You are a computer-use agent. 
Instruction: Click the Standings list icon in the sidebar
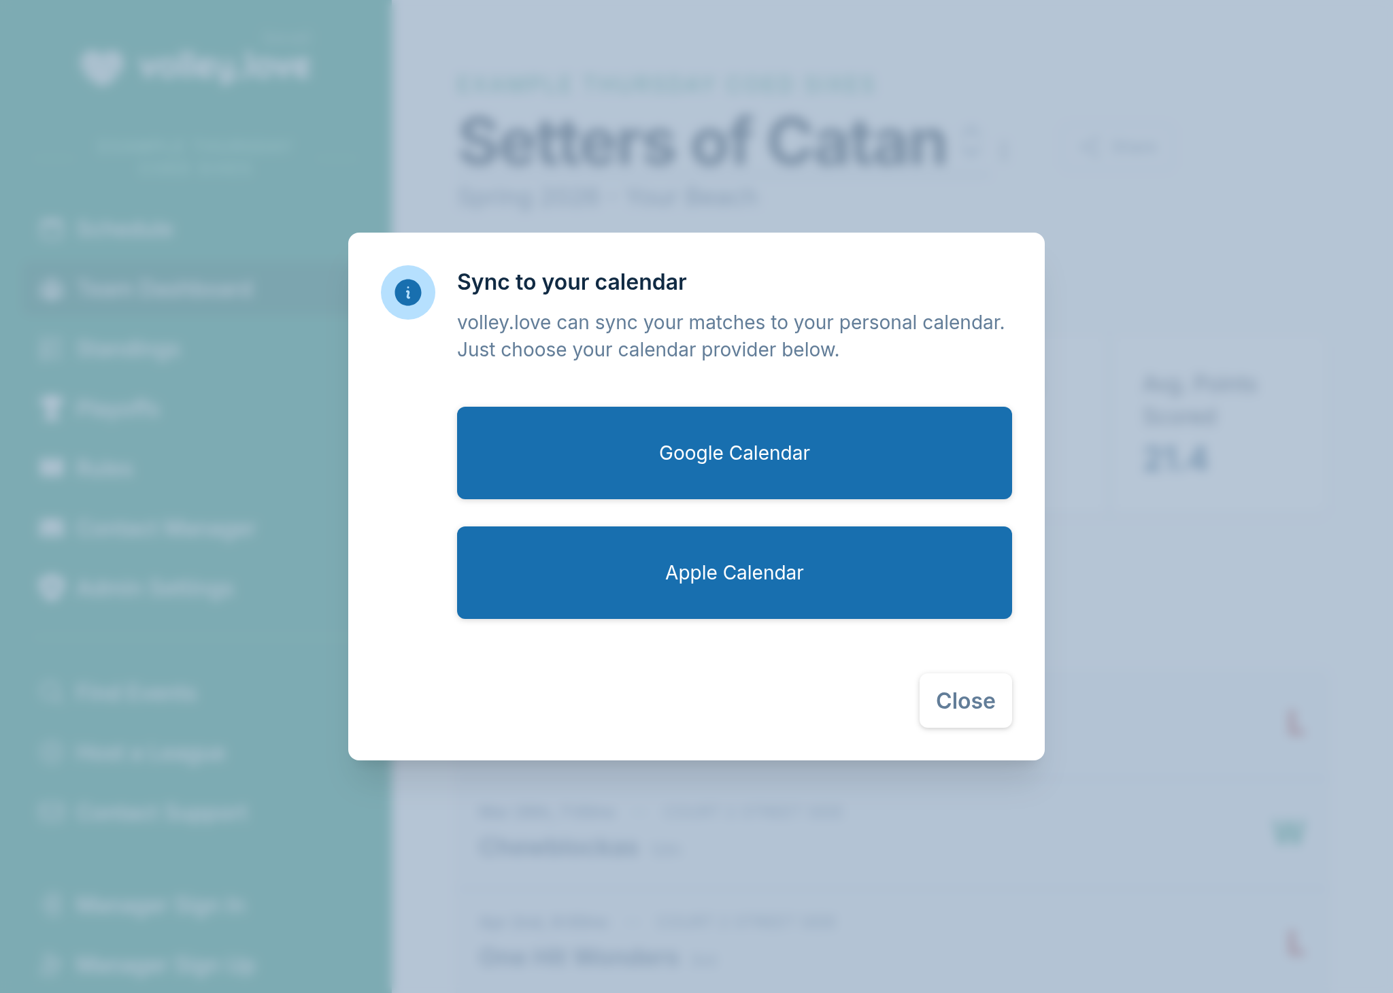(52, 349)
